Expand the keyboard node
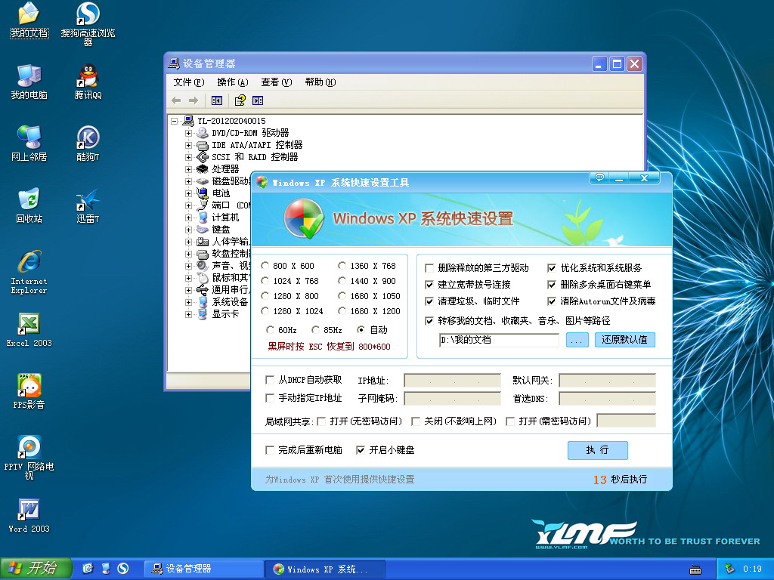774x580 pixels. coord(188,230)
